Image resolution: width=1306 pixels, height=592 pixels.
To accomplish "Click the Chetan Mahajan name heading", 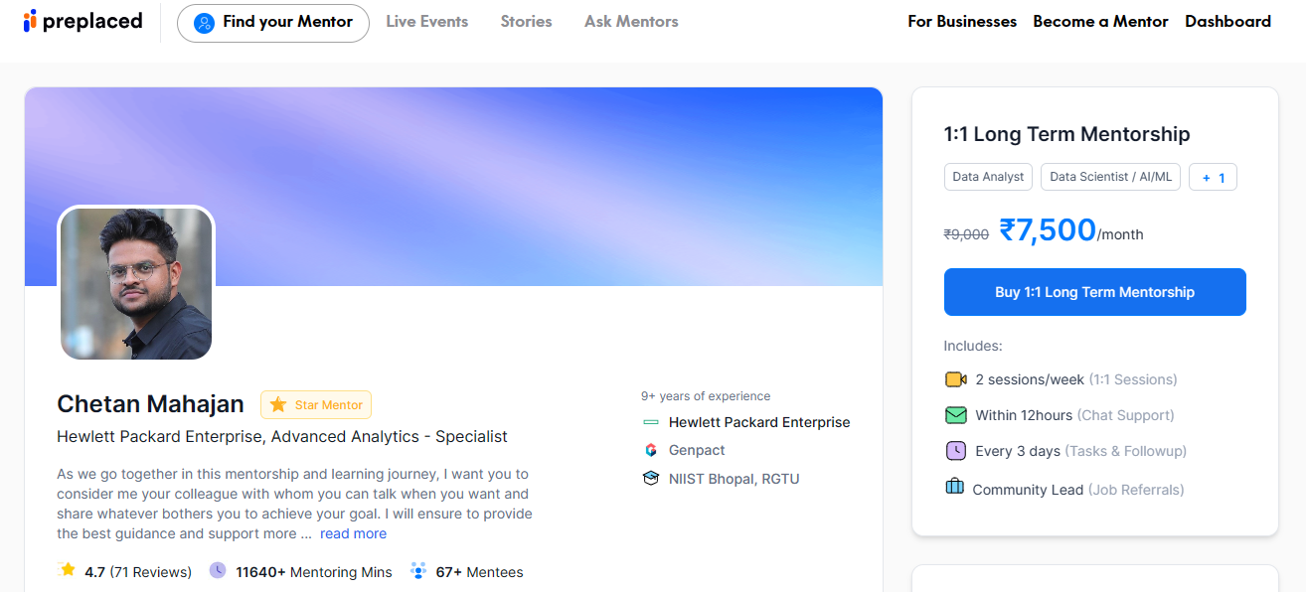I will click(x=150, y=404).
